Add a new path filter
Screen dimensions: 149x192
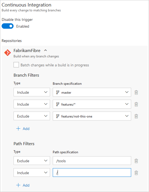click(x=23, y=185)
